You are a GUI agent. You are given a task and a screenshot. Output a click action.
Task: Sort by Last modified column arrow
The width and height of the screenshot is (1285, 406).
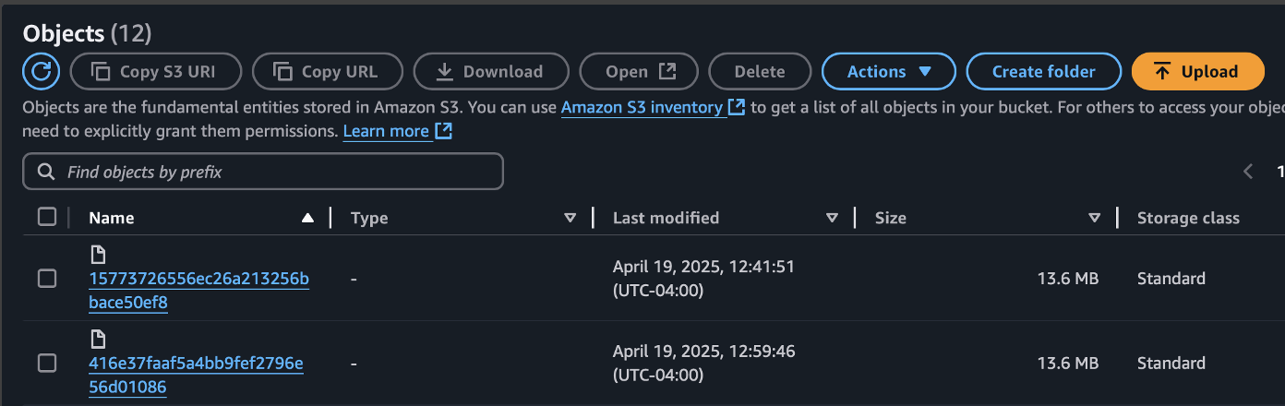(832, 218)
